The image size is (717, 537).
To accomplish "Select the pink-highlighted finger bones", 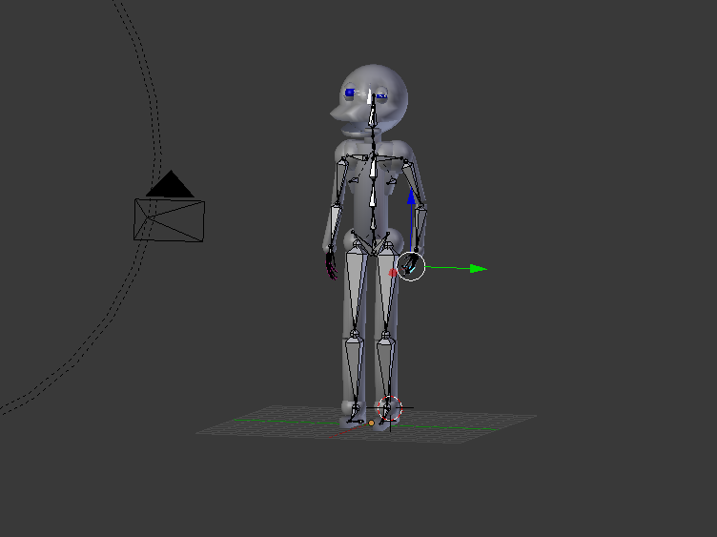I will pyautogui.click(x=331, y=266).
